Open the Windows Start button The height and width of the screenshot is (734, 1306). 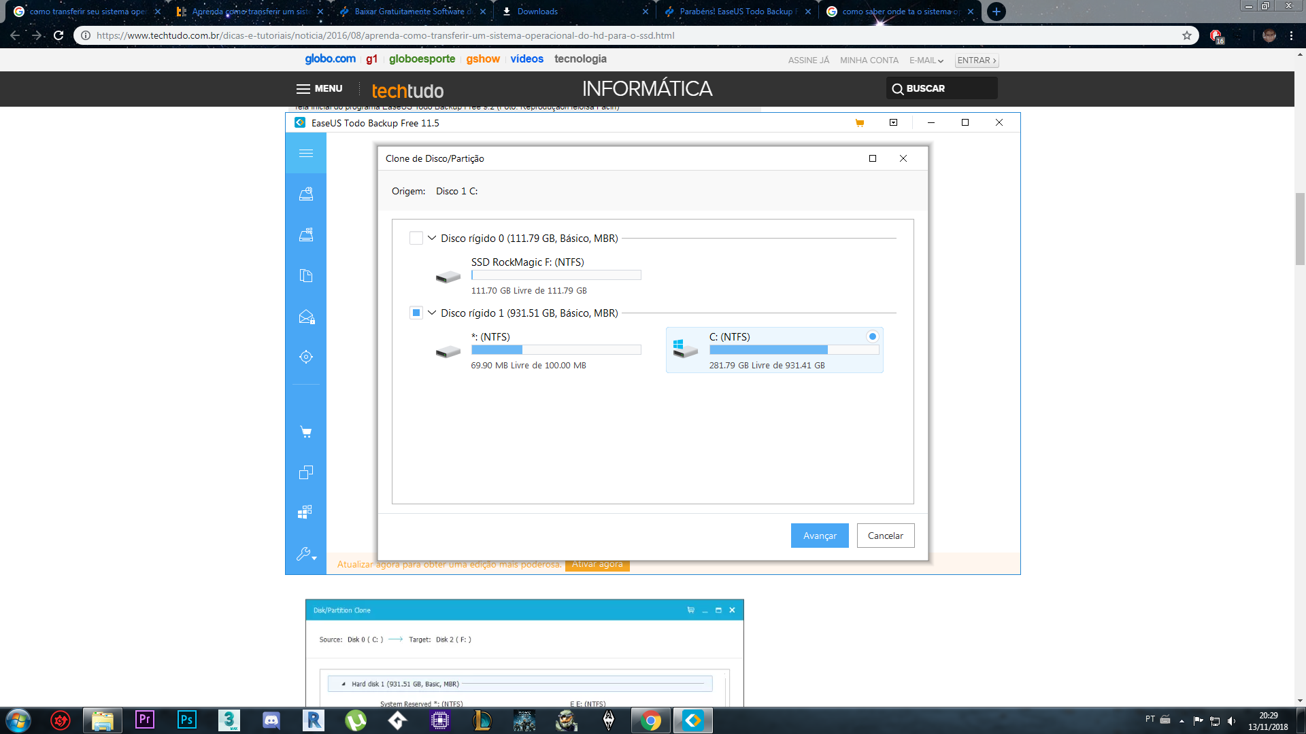click(x=18, y=720)
